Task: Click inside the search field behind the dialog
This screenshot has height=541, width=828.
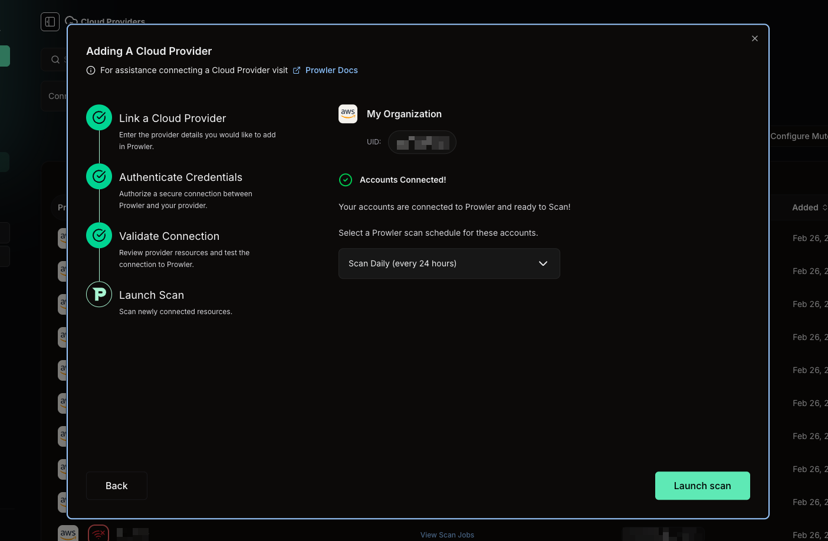Action: pos(59,60)
